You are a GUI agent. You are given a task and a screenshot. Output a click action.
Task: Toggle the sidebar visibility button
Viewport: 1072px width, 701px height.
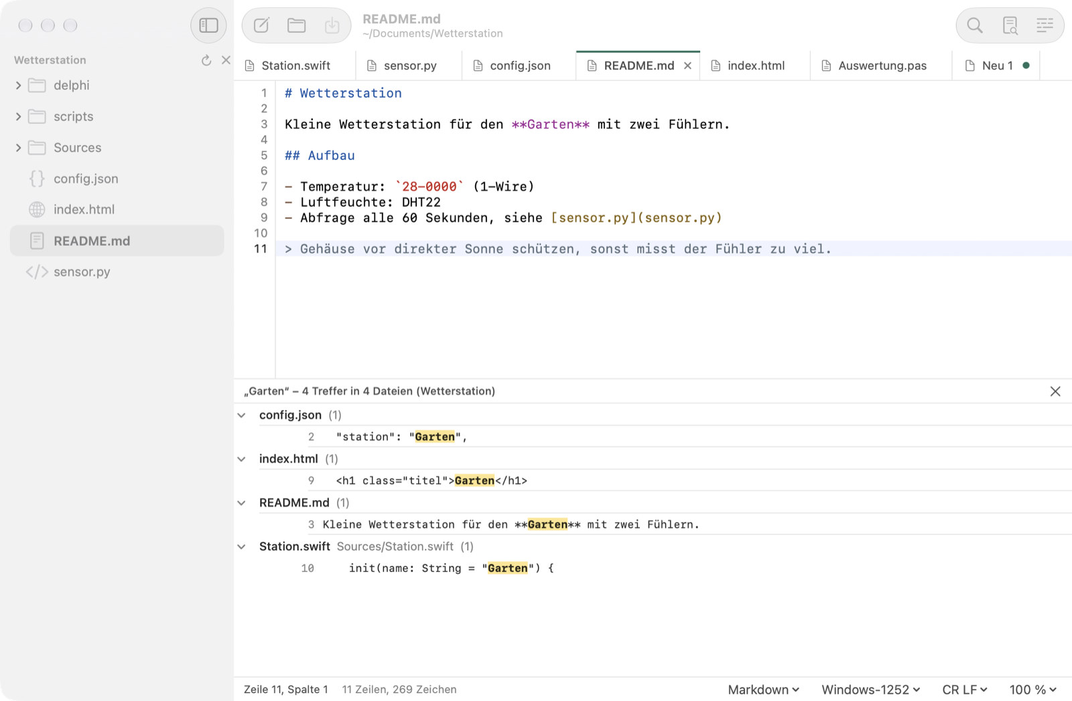coord(208,25)
